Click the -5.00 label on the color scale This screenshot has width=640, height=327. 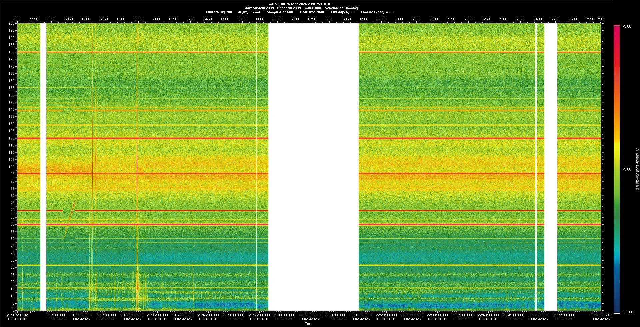click(x=627, y=27)
